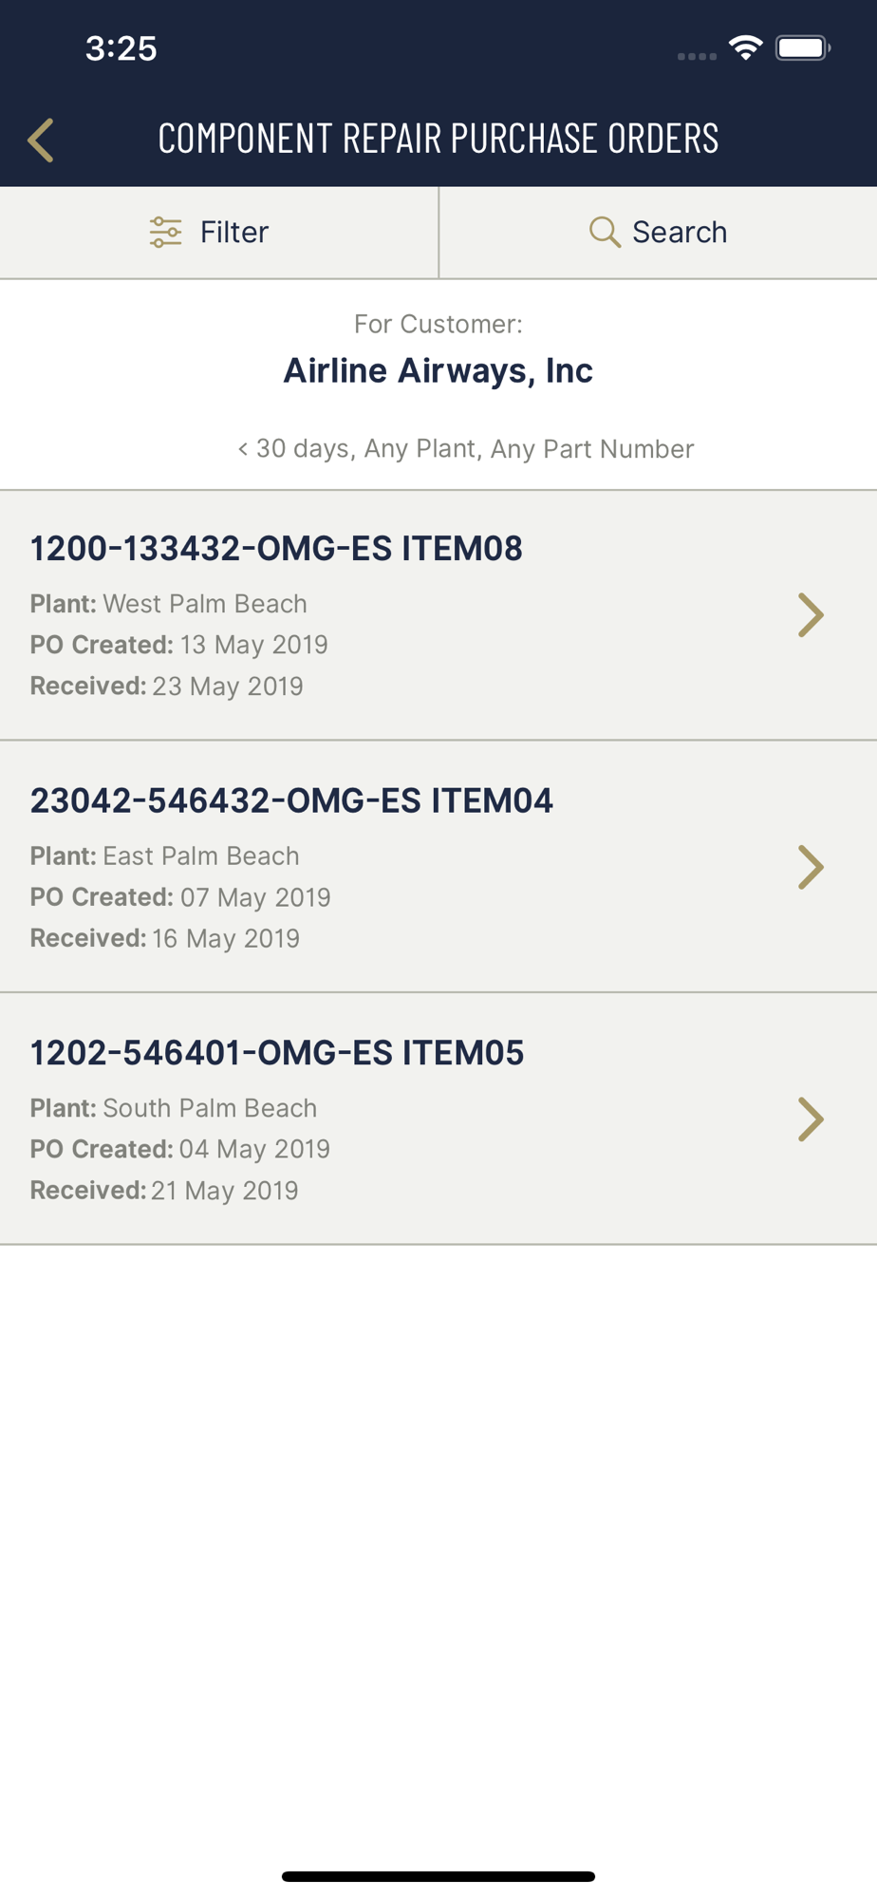The image size is (877, 1899).
Task: Tap the Airline Airways, Inc customer name
Action: pyautogui.click(x=438, y=370)
